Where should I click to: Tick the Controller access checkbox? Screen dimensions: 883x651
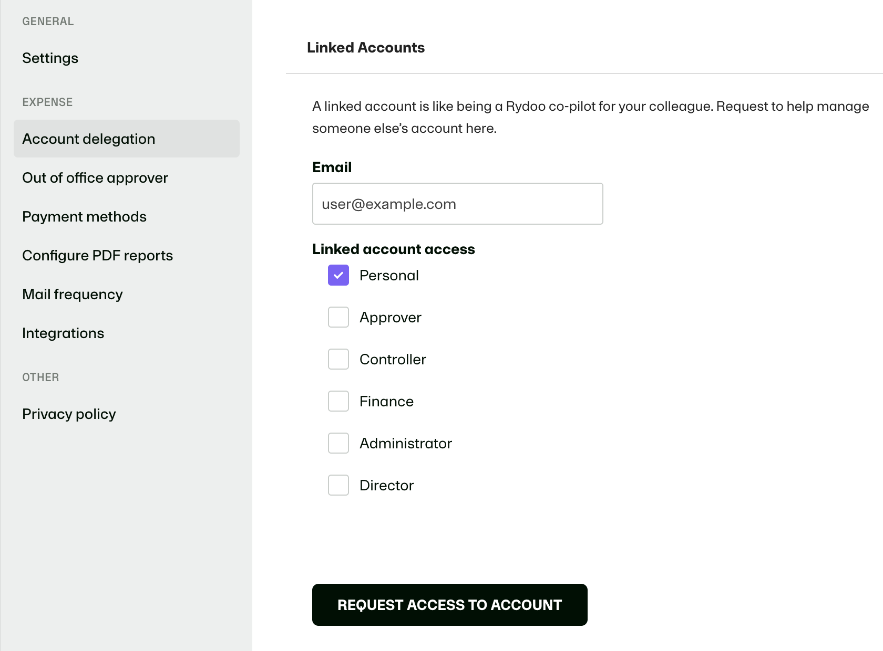[x=338, y=359]
